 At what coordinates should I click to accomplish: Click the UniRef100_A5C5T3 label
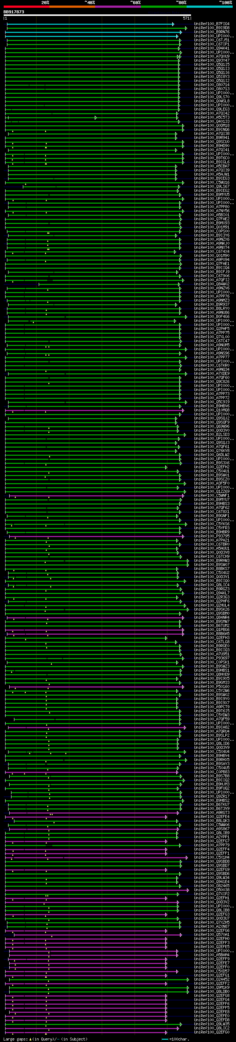pyautogui.click(x=212, y=118)
